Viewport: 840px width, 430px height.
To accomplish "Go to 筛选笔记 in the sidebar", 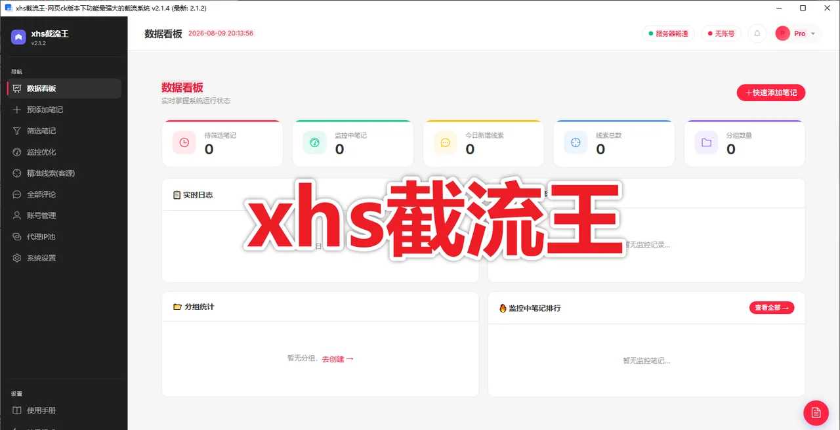I will [64, 131].
